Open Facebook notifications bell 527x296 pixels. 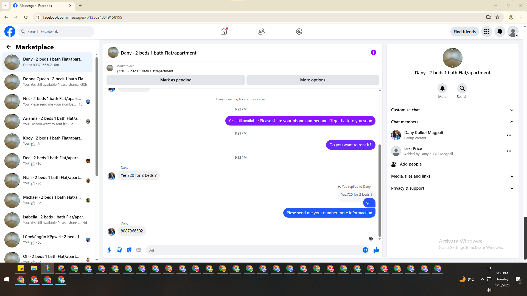click(500, 32)
